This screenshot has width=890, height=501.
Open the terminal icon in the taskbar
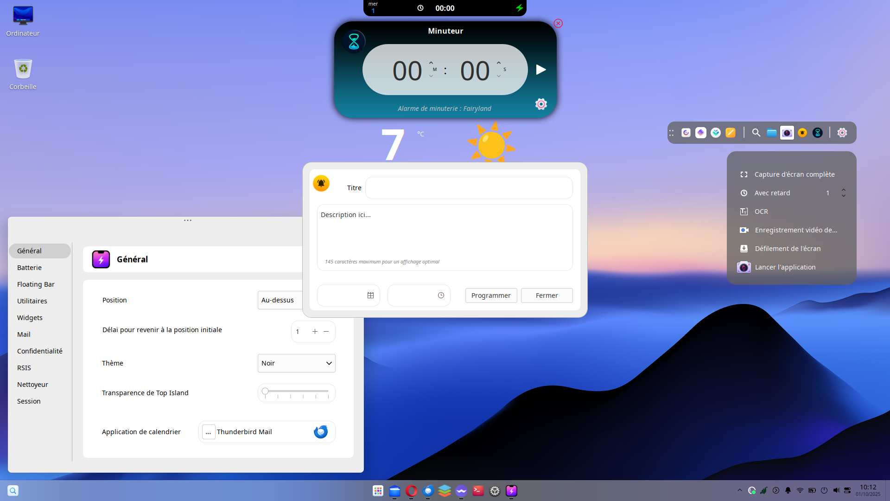(478, 491)
